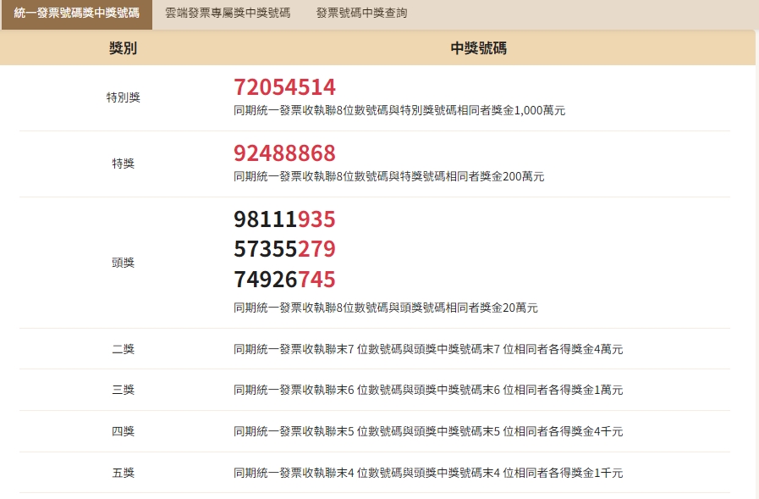The height and width of the screenshot is (499, 759).
Task: Select the 頭獎 row label
Action: coord(123,263)
